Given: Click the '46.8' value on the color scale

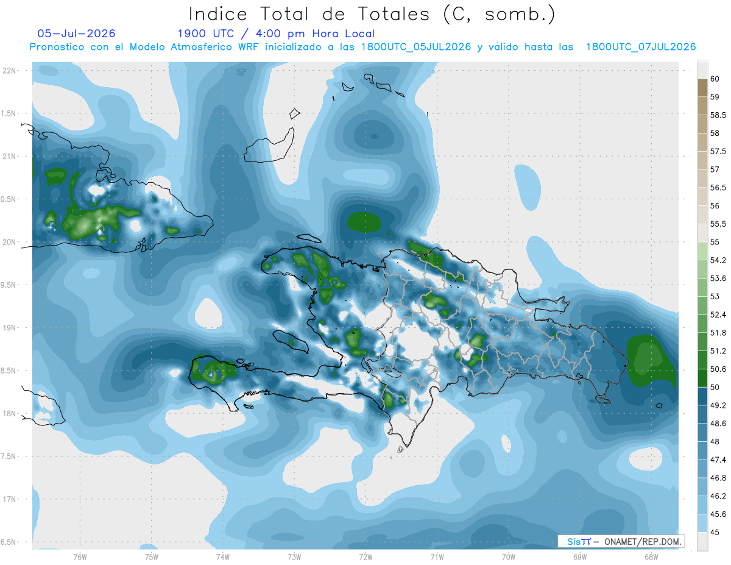Looking at the screenshot, I should pos(718,478).
